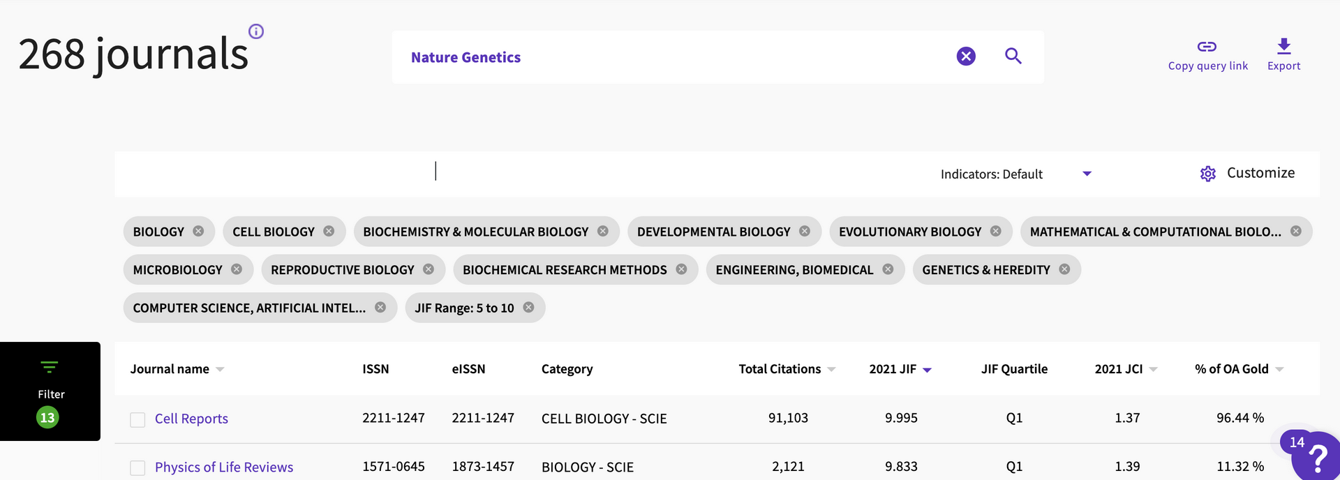
Task: Remove the MICROBIOLOGY filter chip
Action: (237, 269)
